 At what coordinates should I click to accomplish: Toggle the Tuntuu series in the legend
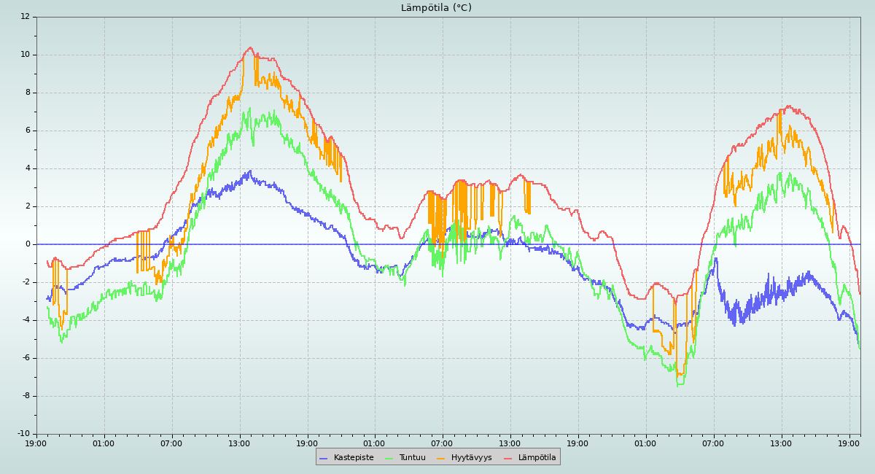pos(412,457)
